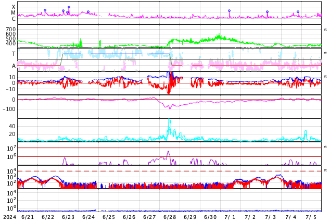Click the 7/5 date label
Image resolution: width=330 pixels, height=221 pixels.
point(311,217)
